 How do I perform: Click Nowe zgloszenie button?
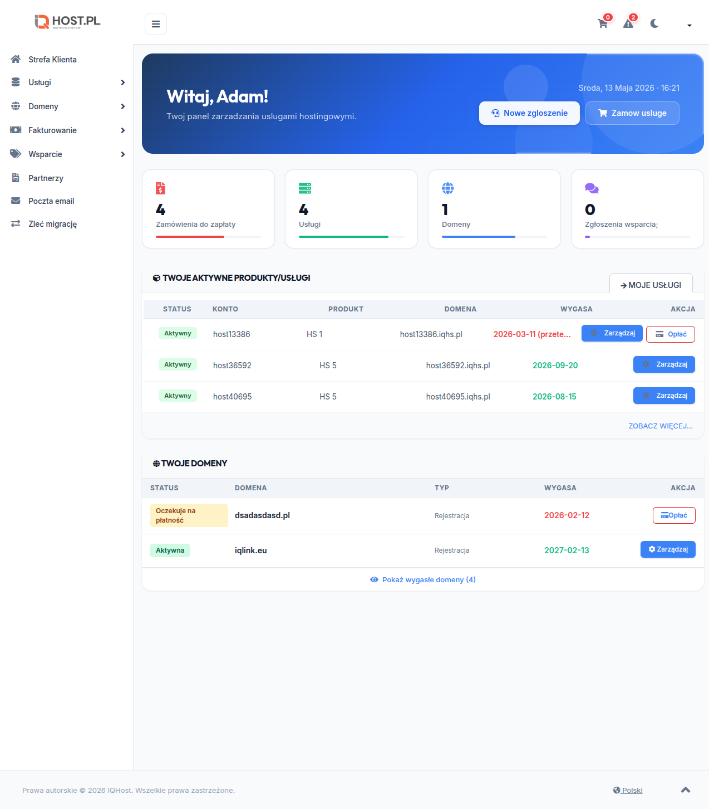(x=529, y=113)
